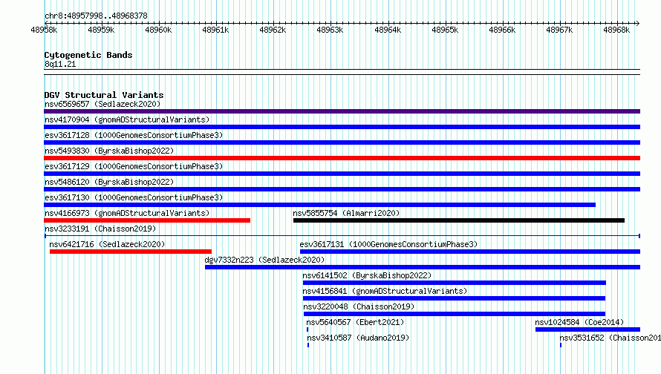Viewport: 661px width, 374px height.
Task: Open nsv5855754 (Almarri2020) label
Action: pos(346,213)
